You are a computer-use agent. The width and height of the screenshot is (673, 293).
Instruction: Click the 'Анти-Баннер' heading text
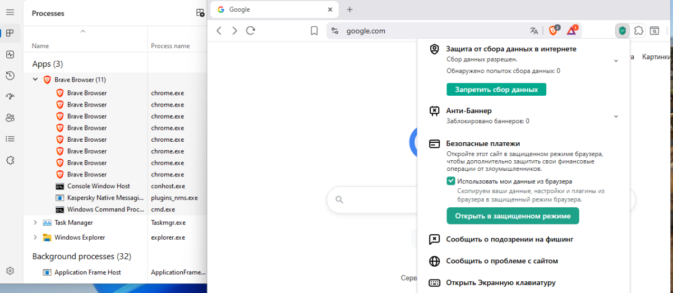(x=469, y=111)
